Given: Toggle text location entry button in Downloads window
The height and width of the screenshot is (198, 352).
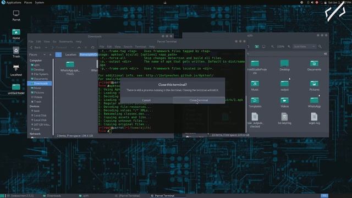Looking at the screenshot, I should coord(58,54).
